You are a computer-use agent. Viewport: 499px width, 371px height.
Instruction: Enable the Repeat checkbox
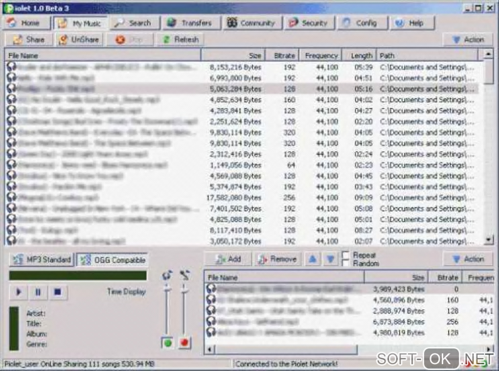(345, 255)
